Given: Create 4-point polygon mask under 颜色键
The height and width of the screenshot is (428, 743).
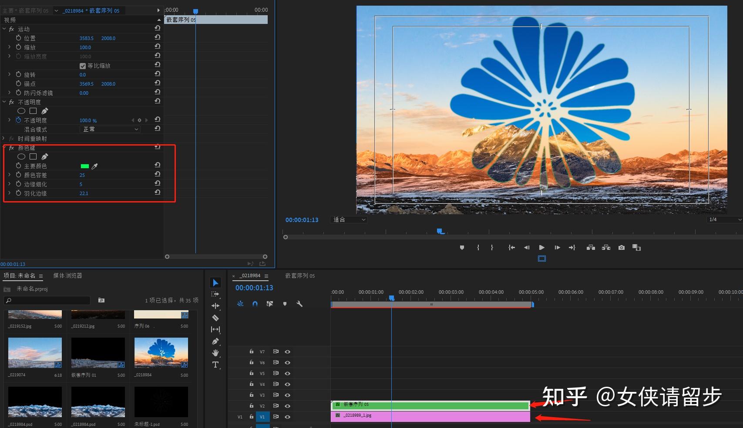Looking at the screenshot, I should point(33,156).
